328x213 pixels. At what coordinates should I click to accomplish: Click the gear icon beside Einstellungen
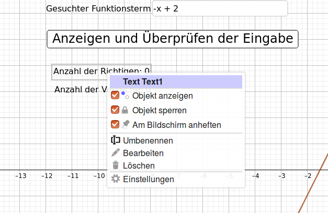[116, 179]
